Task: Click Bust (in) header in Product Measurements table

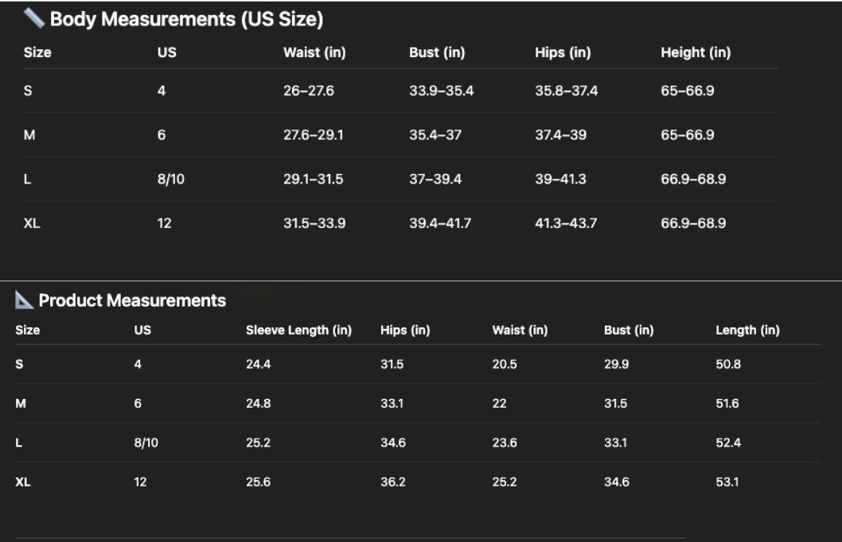Action: click(628, 330)
